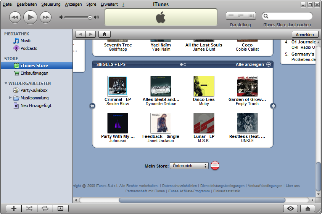This screenshot has width=322, height=214.
Task: Expand the Musiksammlung folder
Action: pos(10,98)
